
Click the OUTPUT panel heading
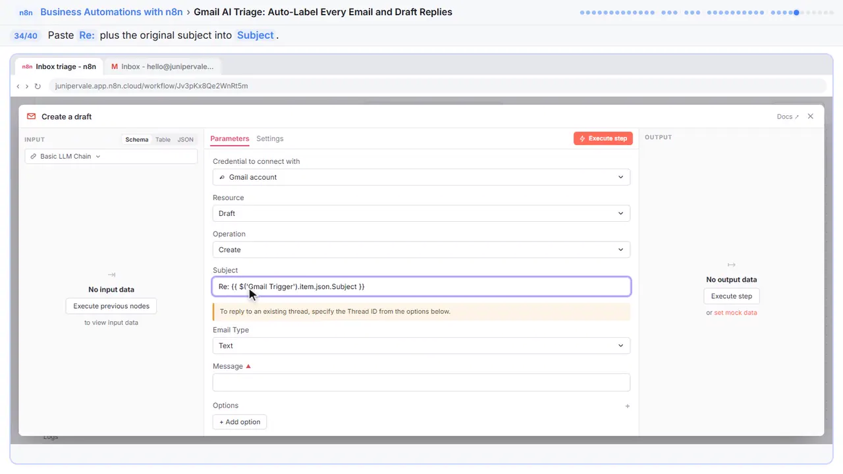coord(659,137)
